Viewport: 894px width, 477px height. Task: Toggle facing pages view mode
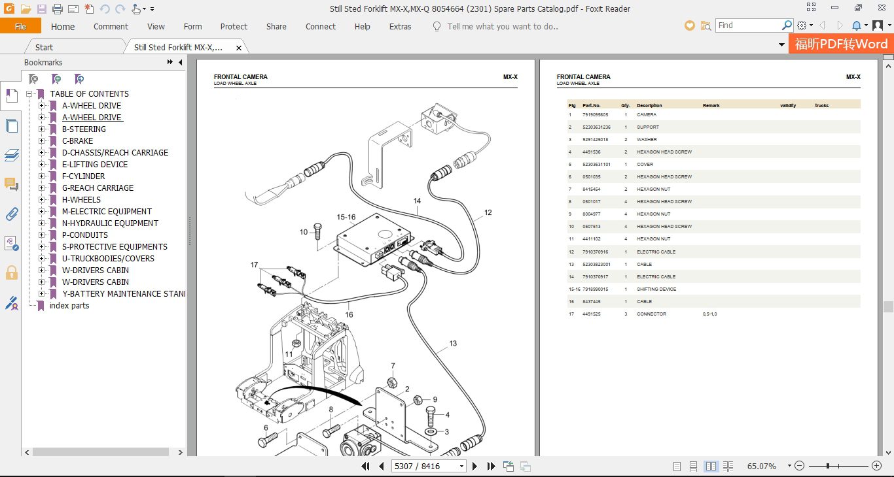pos(711,466)
